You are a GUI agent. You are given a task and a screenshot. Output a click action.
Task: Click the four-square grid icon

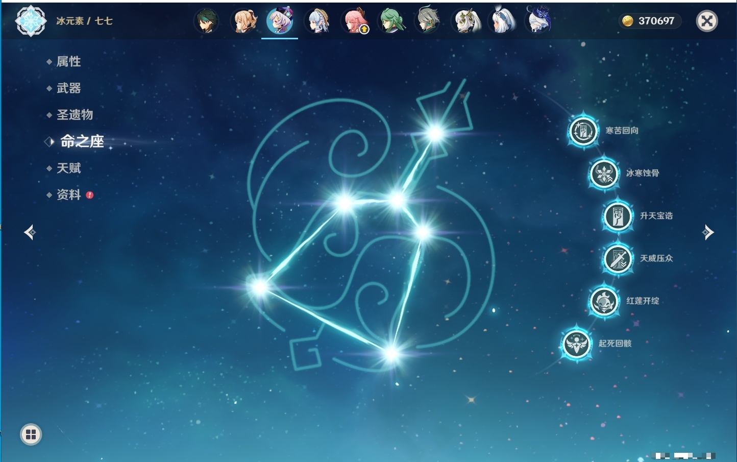(x=31, y=434)
